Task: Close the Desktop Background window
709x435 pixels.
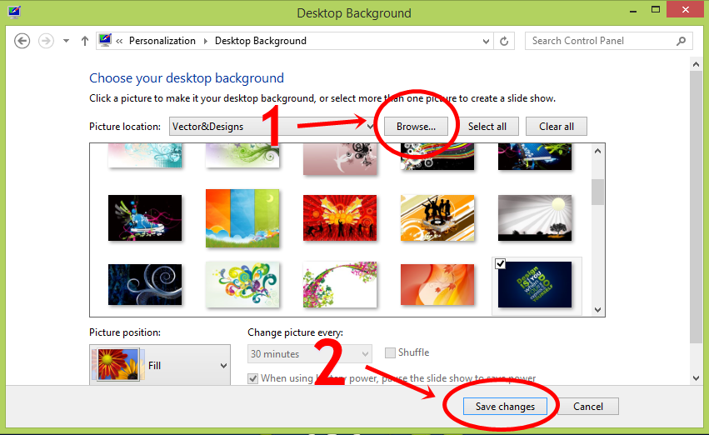Action: click(686, 10)
